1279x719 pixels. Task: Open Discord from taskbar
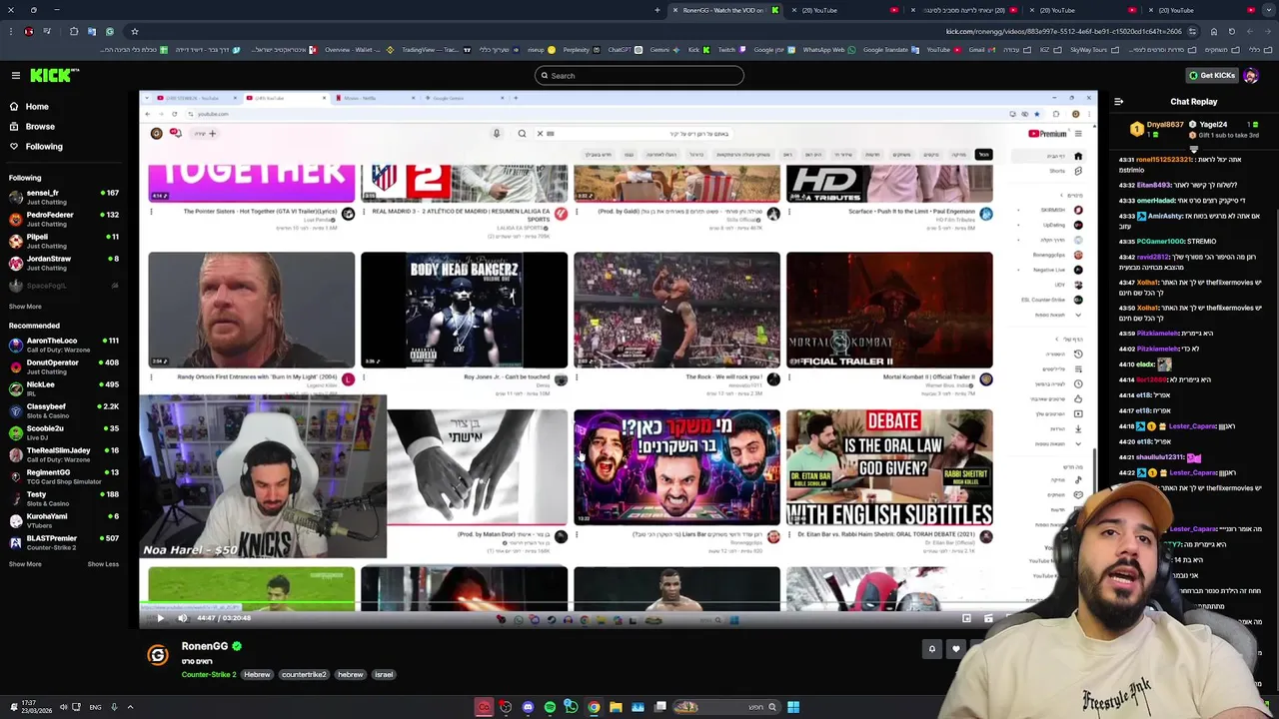pos(528,707)
